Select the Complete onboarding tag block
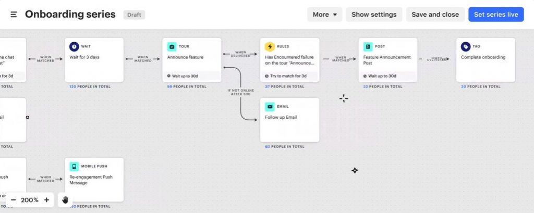The width and height of the screenshot is (534, 213). coord(486,62)
